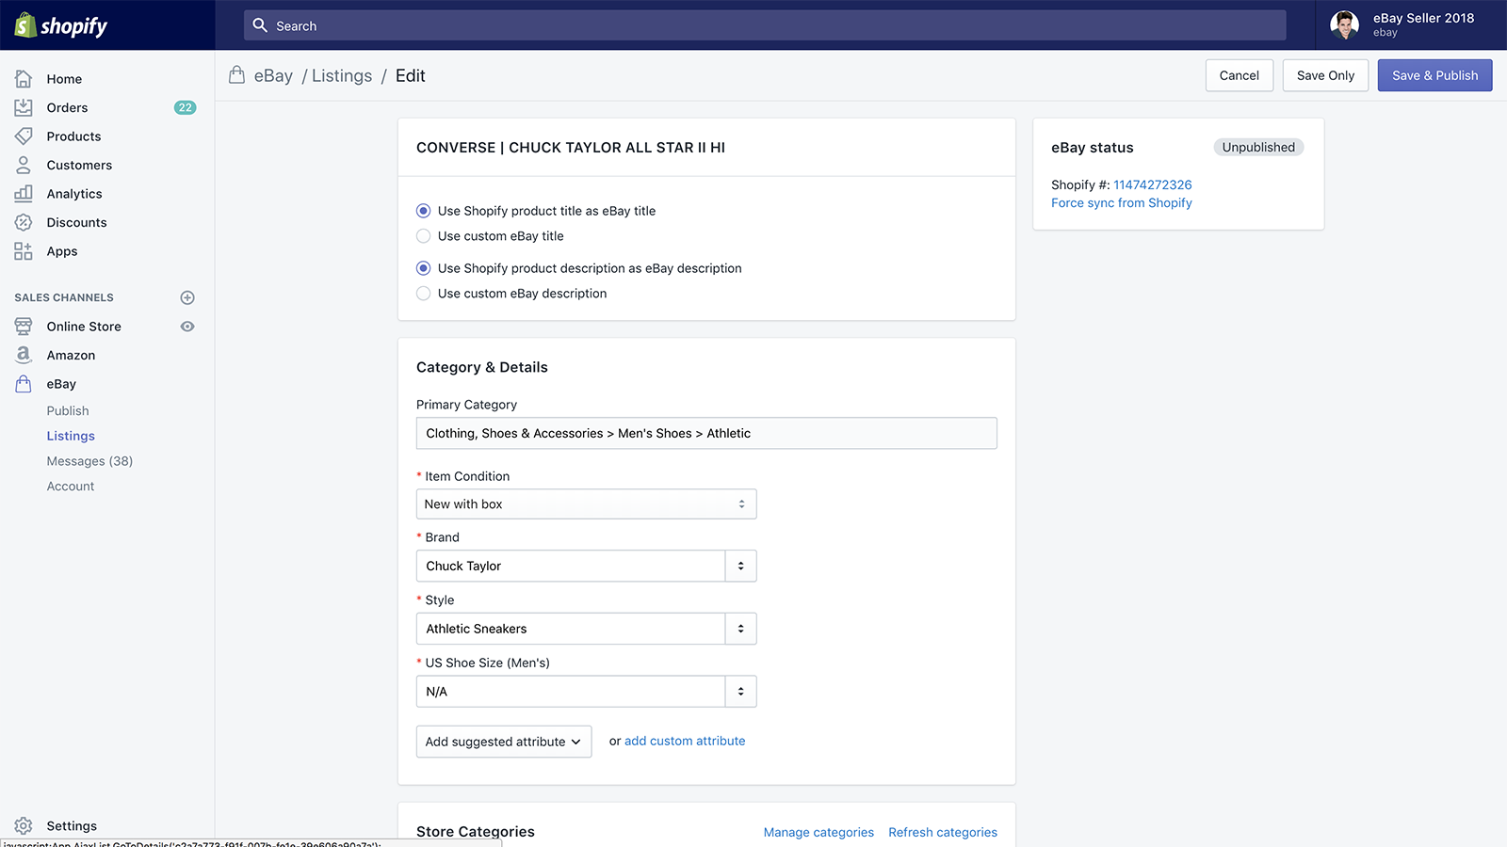Image resolution: width=1507 pixels, height=847 pixels.
Task: Open the eBay Publish subpage
Action: pyautogui.click(x=68, y=411)
